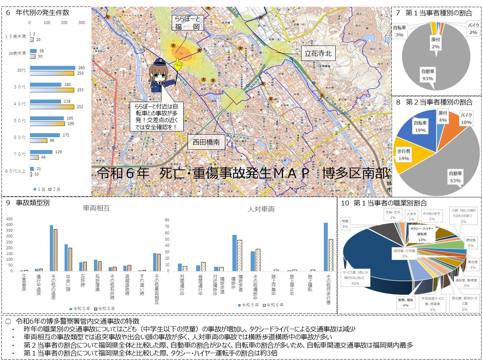Click the 医療、福祉 4% pie label

point(405,303)
